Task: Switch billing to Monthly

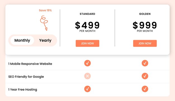Action: coord(22,40)
